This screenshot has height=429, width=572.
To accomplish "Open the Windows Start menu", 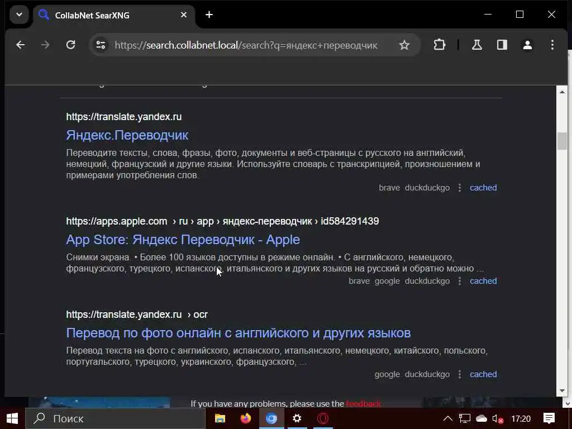I will tap(12, 418).
